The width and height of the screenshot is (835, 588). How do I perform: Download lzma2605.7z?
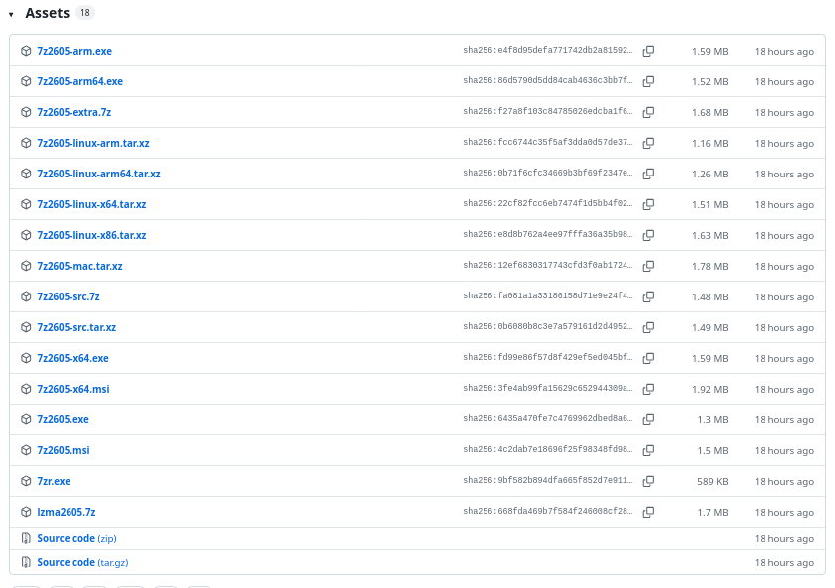pos(67,513)
